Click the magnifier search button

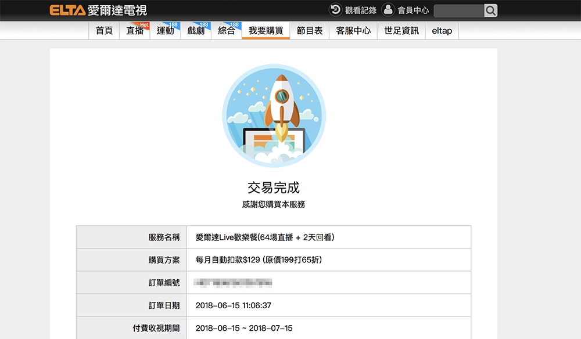490,10
